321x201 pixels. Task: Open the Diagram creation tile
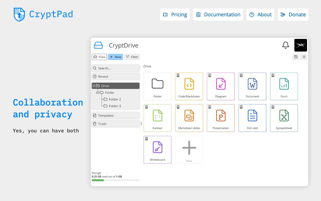[221, 86]
